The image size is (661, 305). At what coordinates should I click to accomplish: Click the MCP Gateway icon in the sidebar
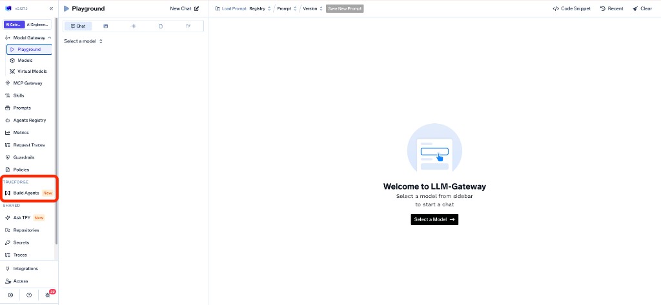click(8, 83)
